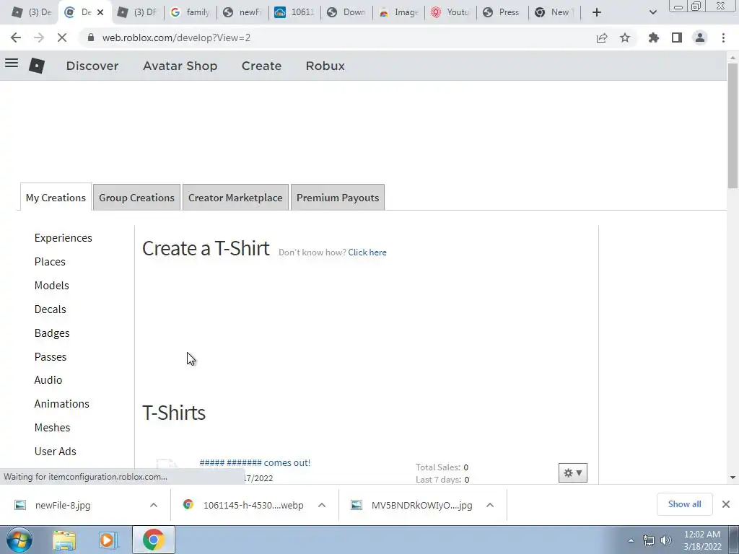Switch to the '10611' browser tab

294,12
